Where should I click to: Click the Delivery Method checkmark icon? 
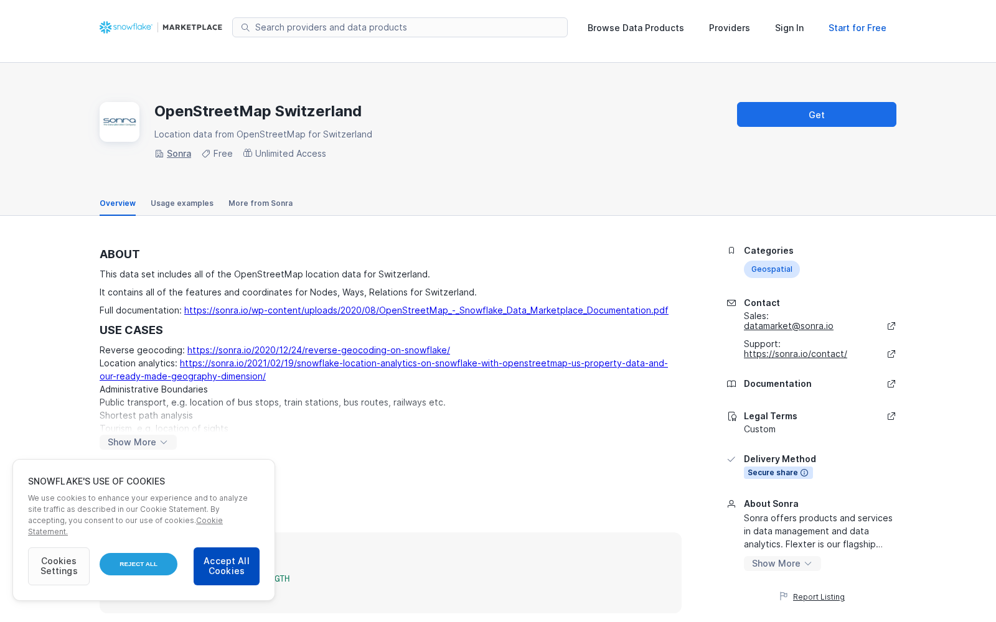tap(731, 459)
